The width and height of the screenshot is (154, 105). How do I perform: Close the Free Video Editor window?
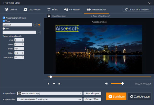pos(149,3)
